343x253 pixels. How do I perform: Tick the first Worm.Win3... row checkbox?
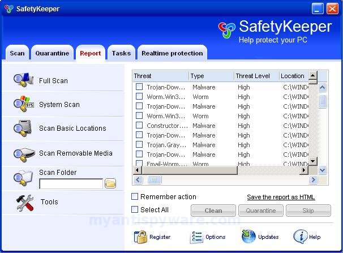click(139, 96)
